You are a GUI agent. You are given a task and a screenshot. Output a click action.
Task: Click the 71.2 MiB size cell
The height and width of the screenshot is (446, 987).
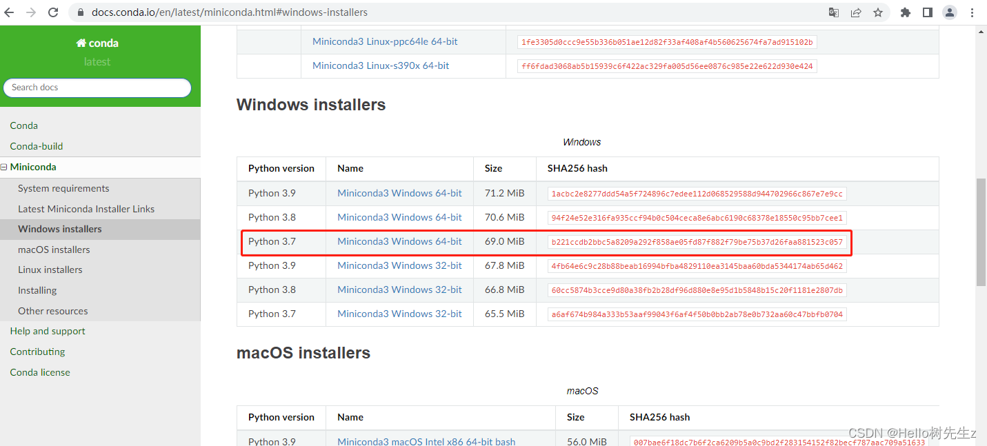point(505,193)
